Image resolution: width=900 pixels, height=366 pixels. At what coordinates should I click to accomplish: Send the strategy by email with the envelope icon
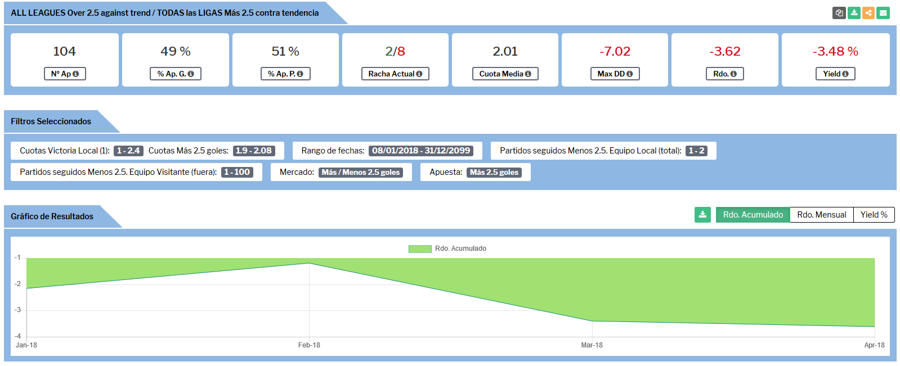[883, 12]
